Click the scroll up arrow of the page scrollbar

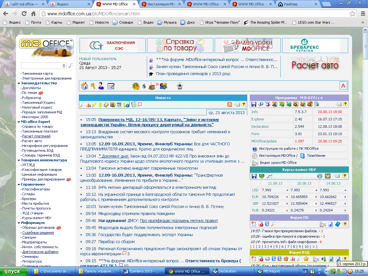click(365, 30)
